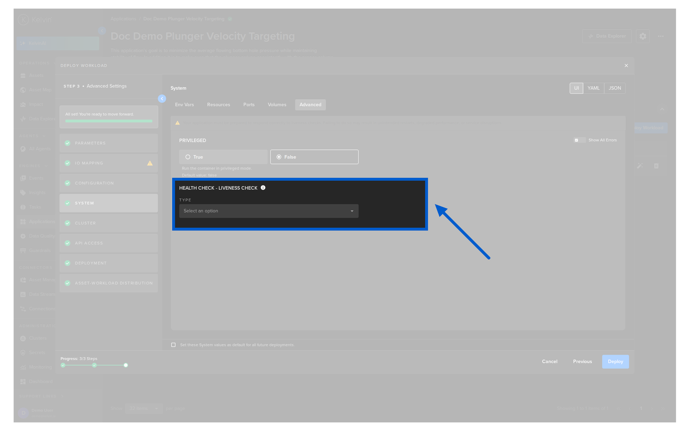This screenshot has height=431, width=690.
Task: Click the Applications breadcrumb link
Action: (x=123, y=19)
